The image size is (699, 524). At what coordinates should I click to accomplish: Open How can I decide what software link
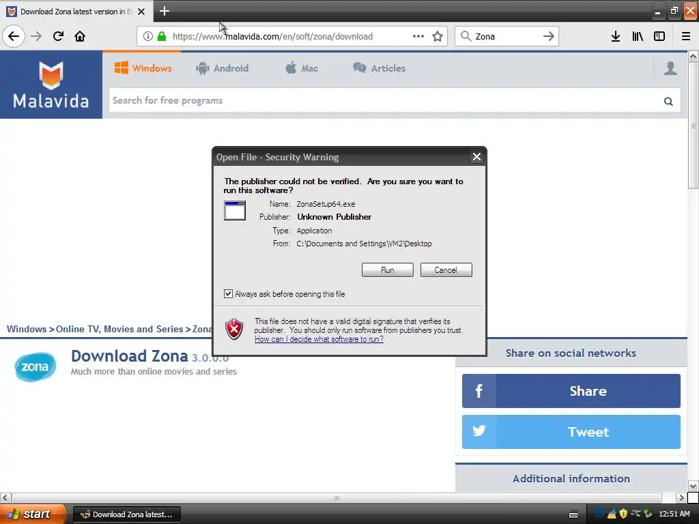point(319,339)
